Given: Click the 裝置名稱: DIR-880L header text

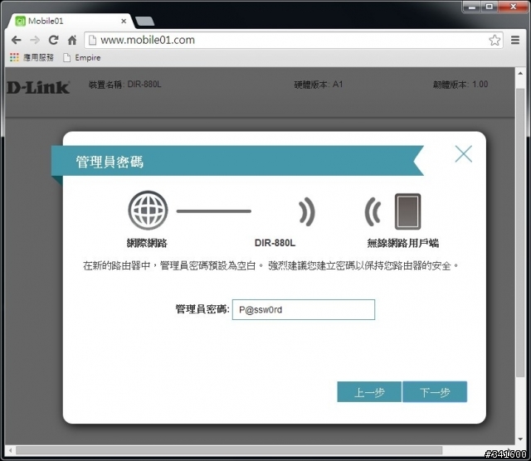Looking at the screenshot, I should (124, 85).
